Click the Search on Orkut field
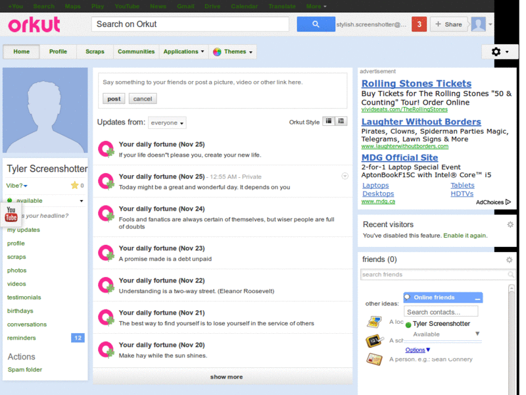The image size is (526, 395). click(x=190, y=24)
